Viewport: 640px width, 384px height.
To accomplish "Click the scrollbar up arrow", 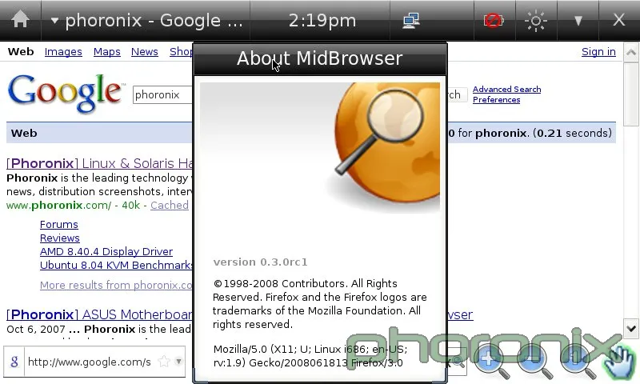I will (x=631, y=52).
